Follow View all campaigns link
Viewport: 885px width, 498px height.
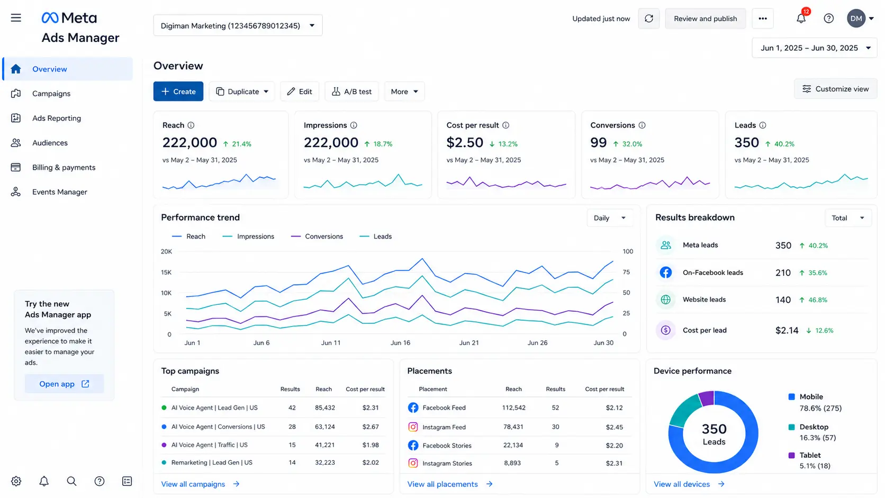coord(201,484)
